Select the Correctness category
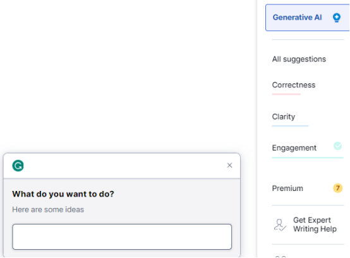This screenshot has width=350, height=258. [x=294, y=85]
